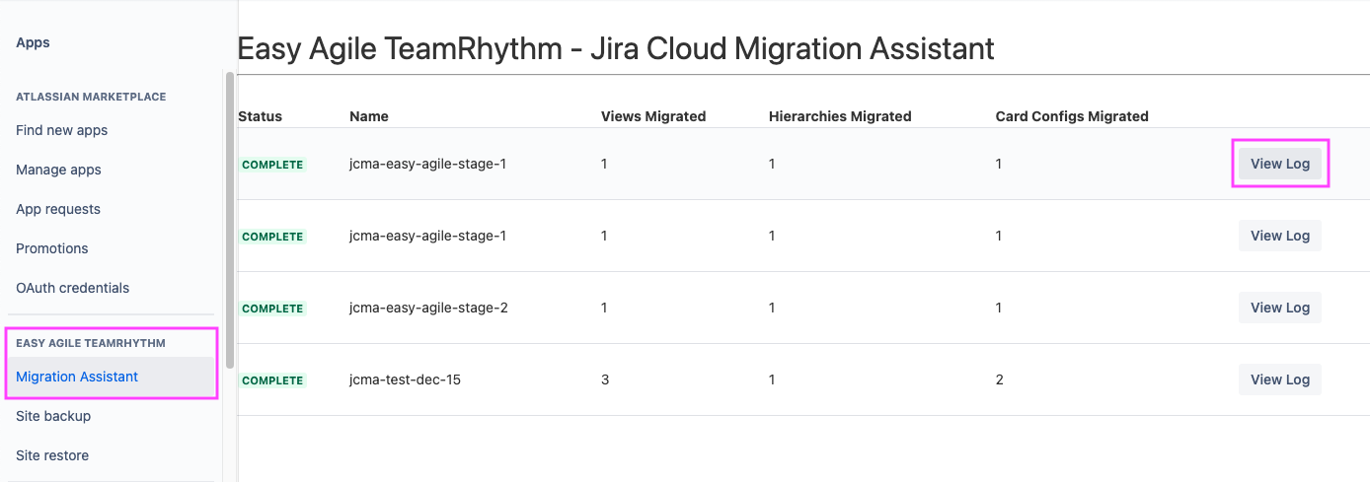
Task: View log for second jcma-easy-agile-stage-1 row
Action: pos(1279,236)
